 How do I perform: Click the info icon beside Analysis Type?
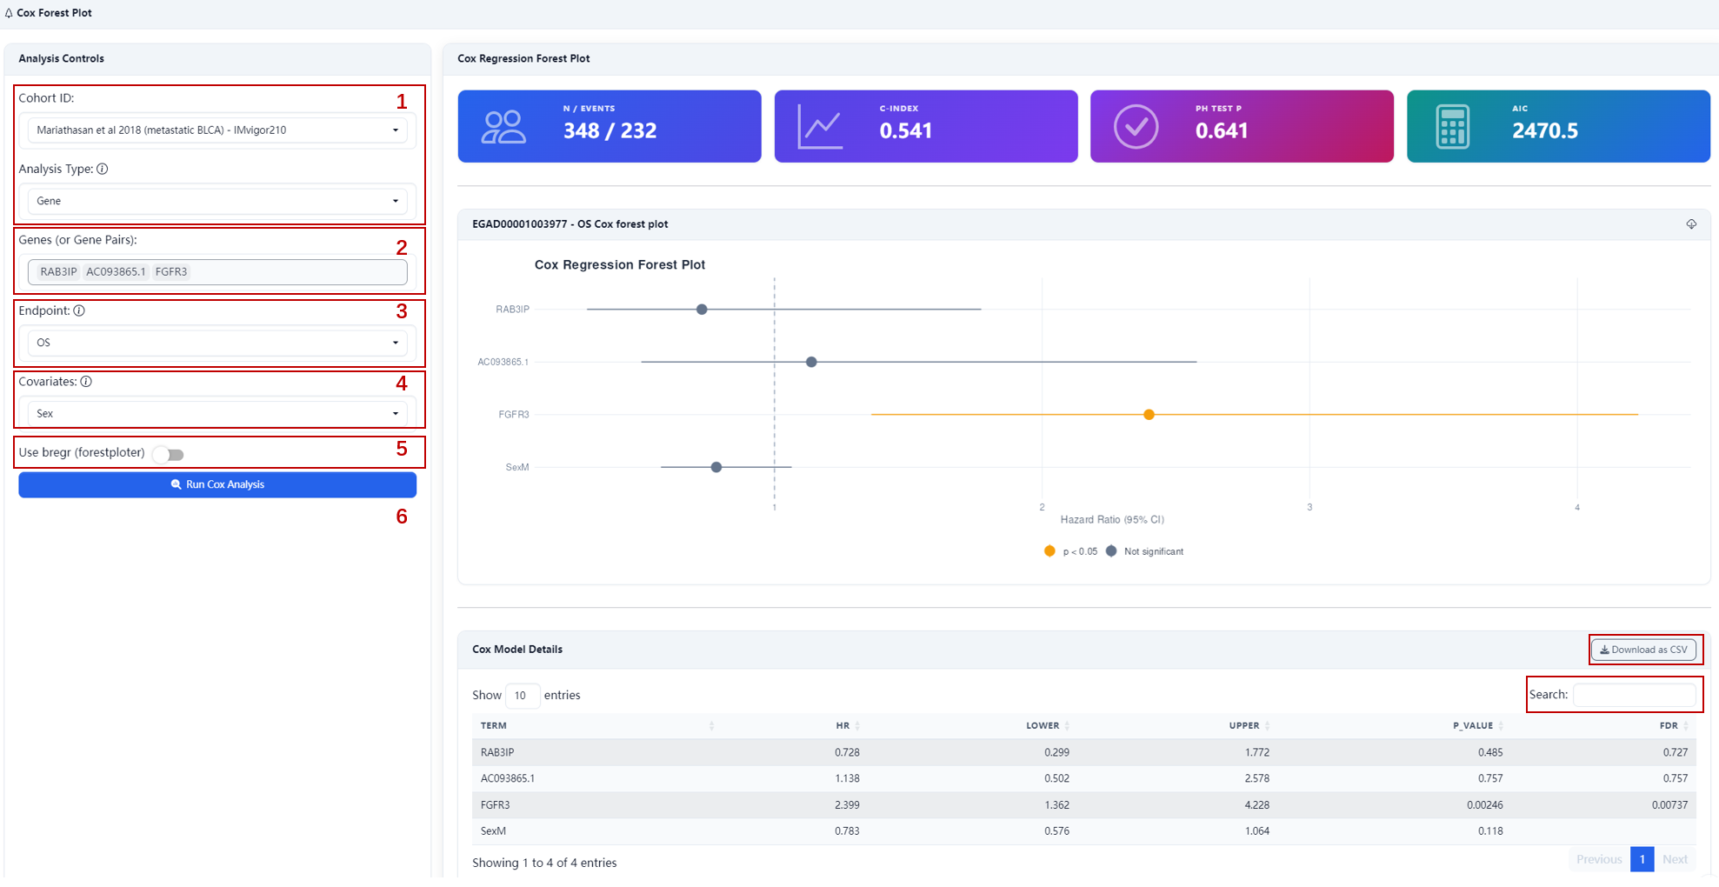(103, 169)
